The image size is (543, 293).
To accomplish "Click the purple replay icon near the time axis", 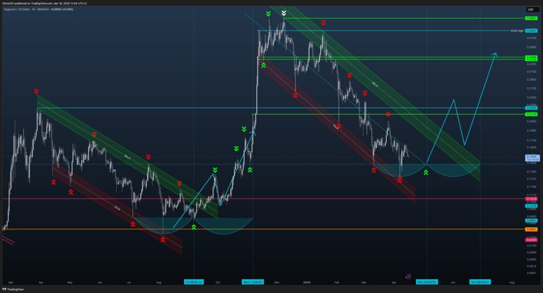I will point(408,276).
